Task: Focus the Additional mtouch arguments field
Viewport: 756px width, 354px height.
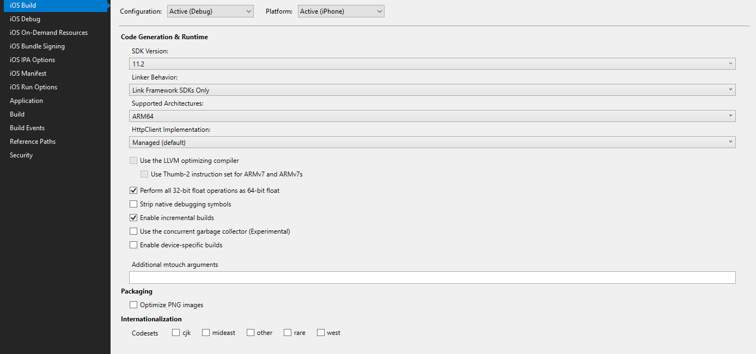Action: click(432, 277)
